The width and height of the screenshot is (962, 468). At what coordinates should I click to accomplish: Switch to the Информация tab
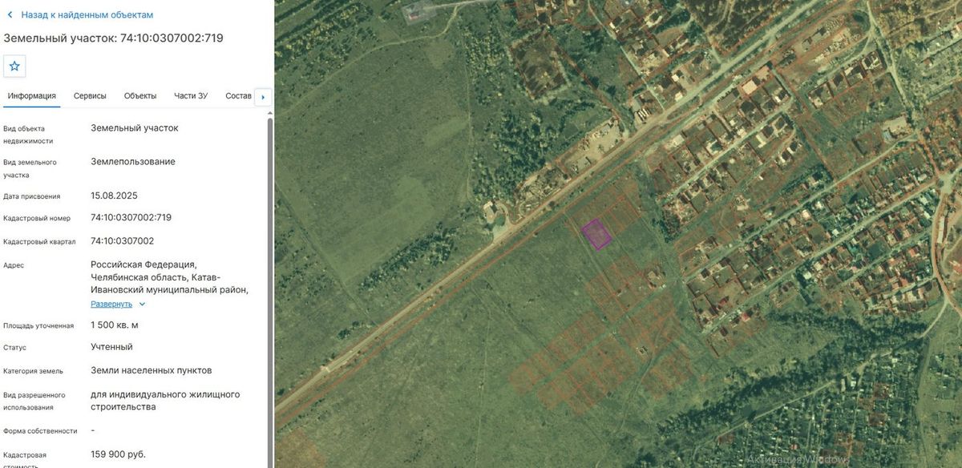[32, 96]
